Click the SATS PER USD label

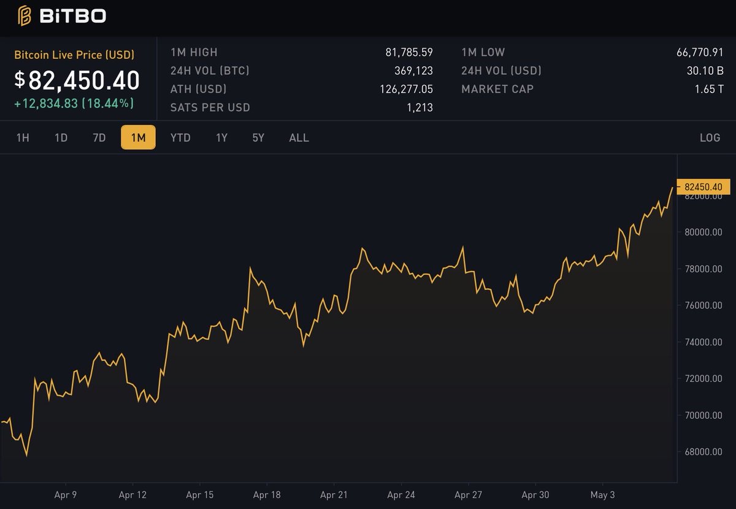point(210,107)
